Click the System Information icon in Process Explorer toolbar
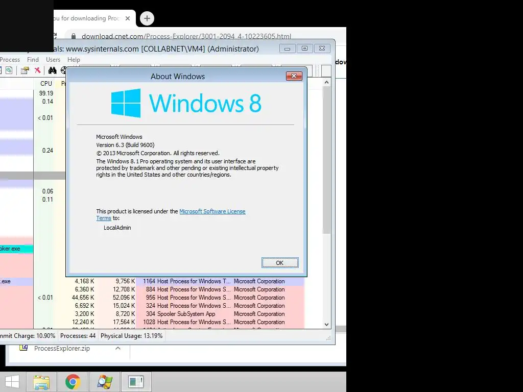523x392 pixels. [x=9, y=70]
